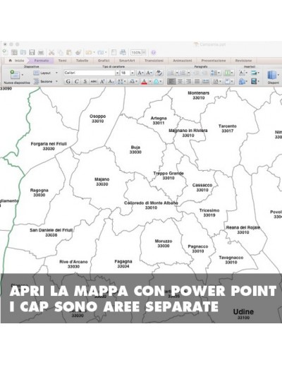
Task: Insert media from Inserisci group
Action: [254, 81]
